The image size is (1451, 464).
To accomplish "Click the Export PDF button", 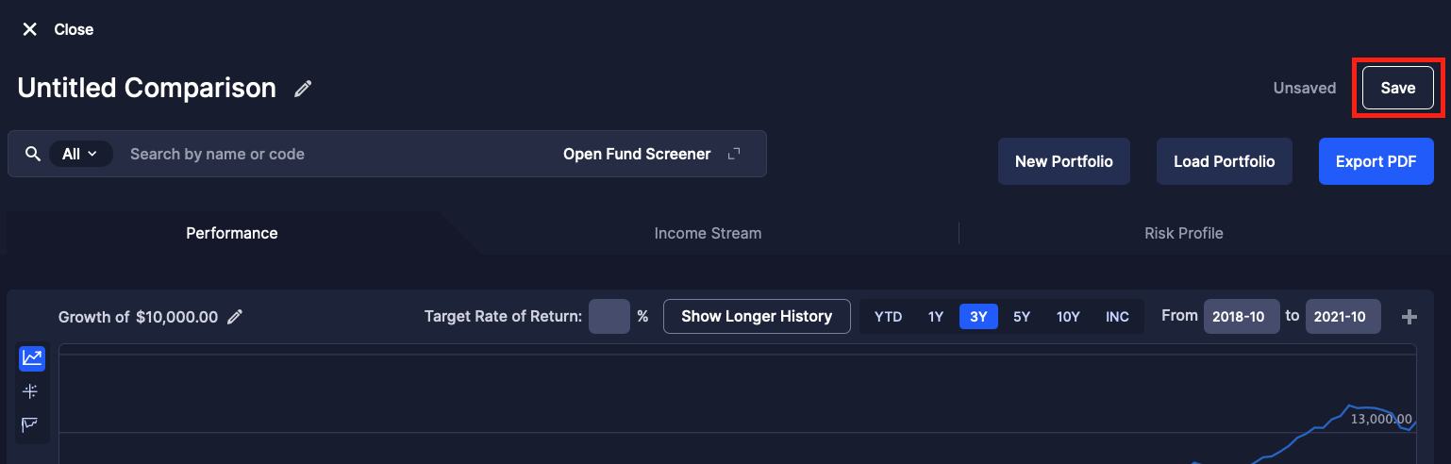I will (x=1376, y=161).
